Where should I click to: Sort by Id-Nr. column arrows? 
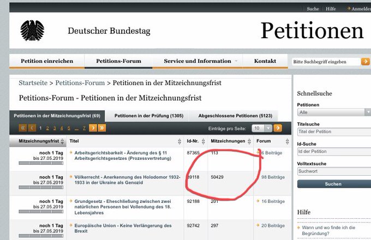[204, 141]
